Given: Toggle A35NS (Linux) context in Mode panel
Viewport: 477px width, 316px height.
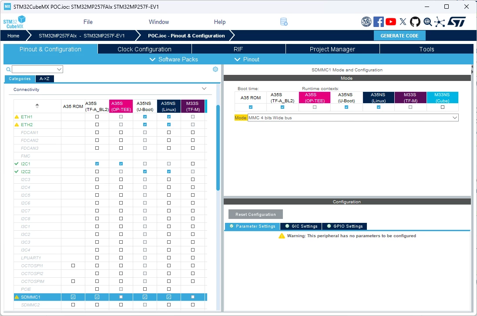Looking at the screenshot, I should (379, 107).
